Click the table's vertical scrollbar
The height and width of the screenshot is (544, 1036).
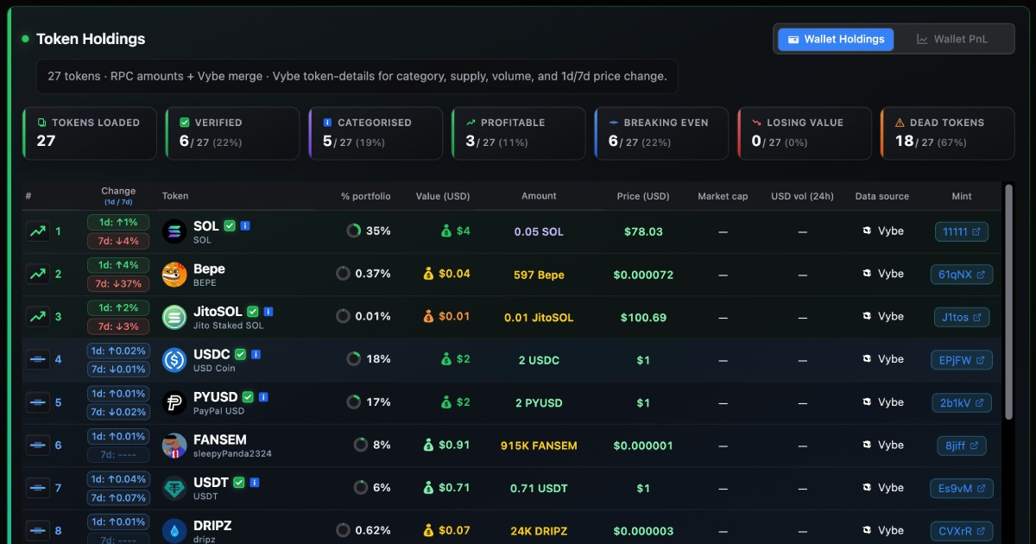[x=1008, y=302]
